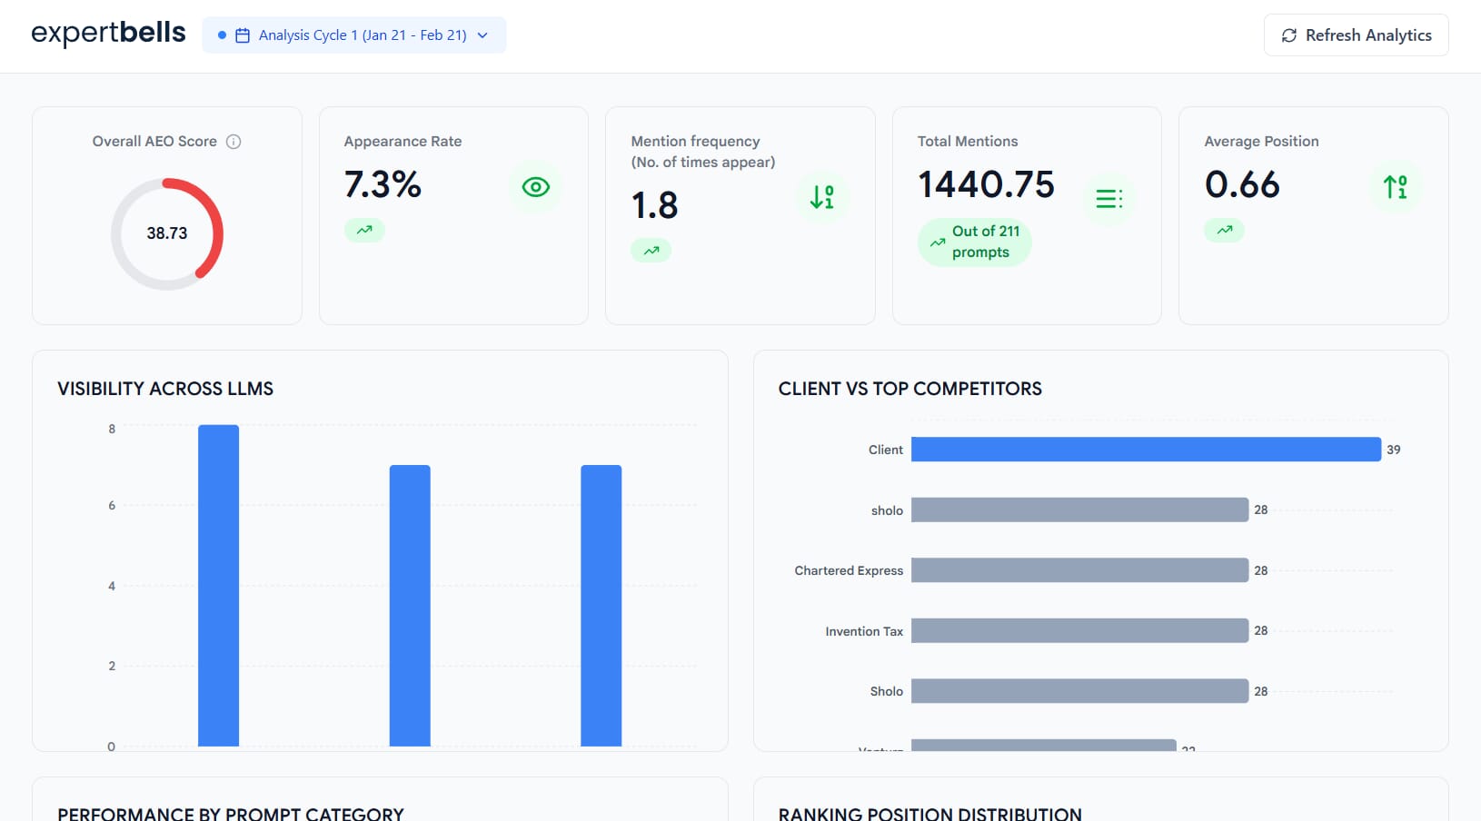Click the red AEO score gauge ring
The width and height of the screenshot is (1481, 821).
click(x=167, y=234)
